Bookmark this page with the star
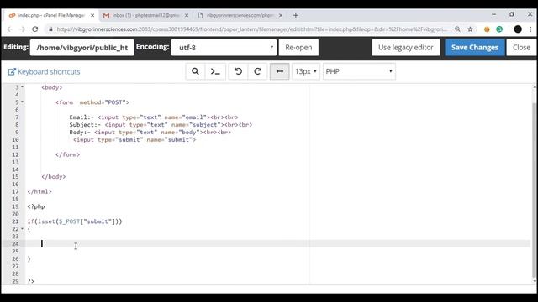 470,29
